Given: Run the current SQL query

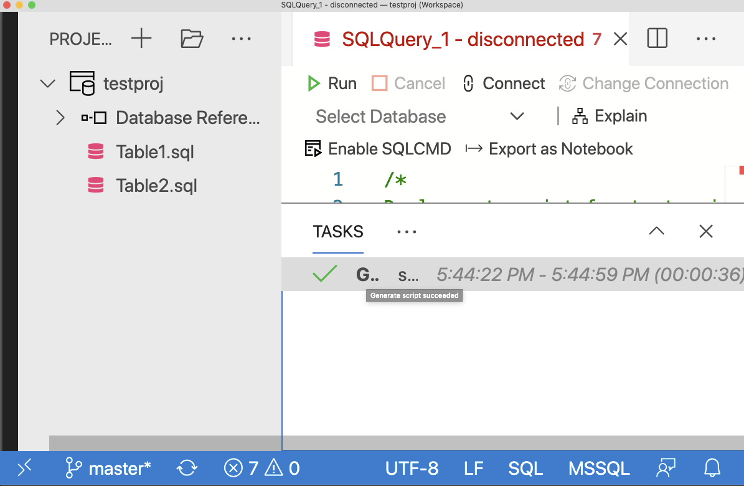Looking at the screenshot, I should pyautogui.click(x=332, y=83).
